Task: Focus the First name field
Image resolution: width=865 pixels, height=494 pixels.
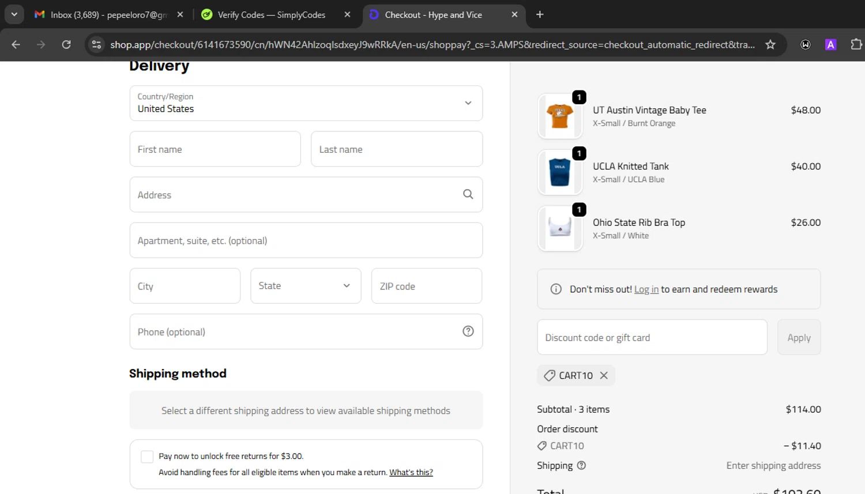Action: pos(215,149)
